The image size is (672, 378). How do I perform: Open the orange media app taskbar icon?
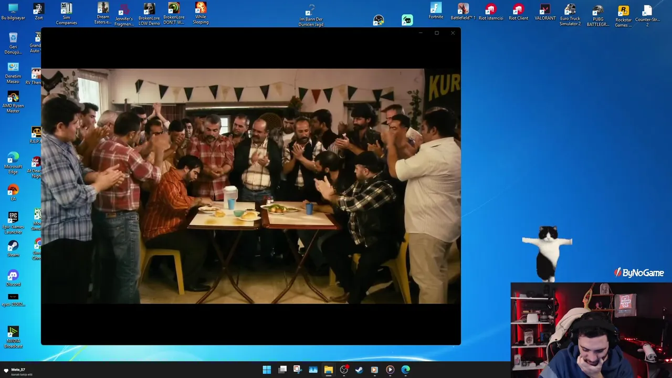point(374,370)
